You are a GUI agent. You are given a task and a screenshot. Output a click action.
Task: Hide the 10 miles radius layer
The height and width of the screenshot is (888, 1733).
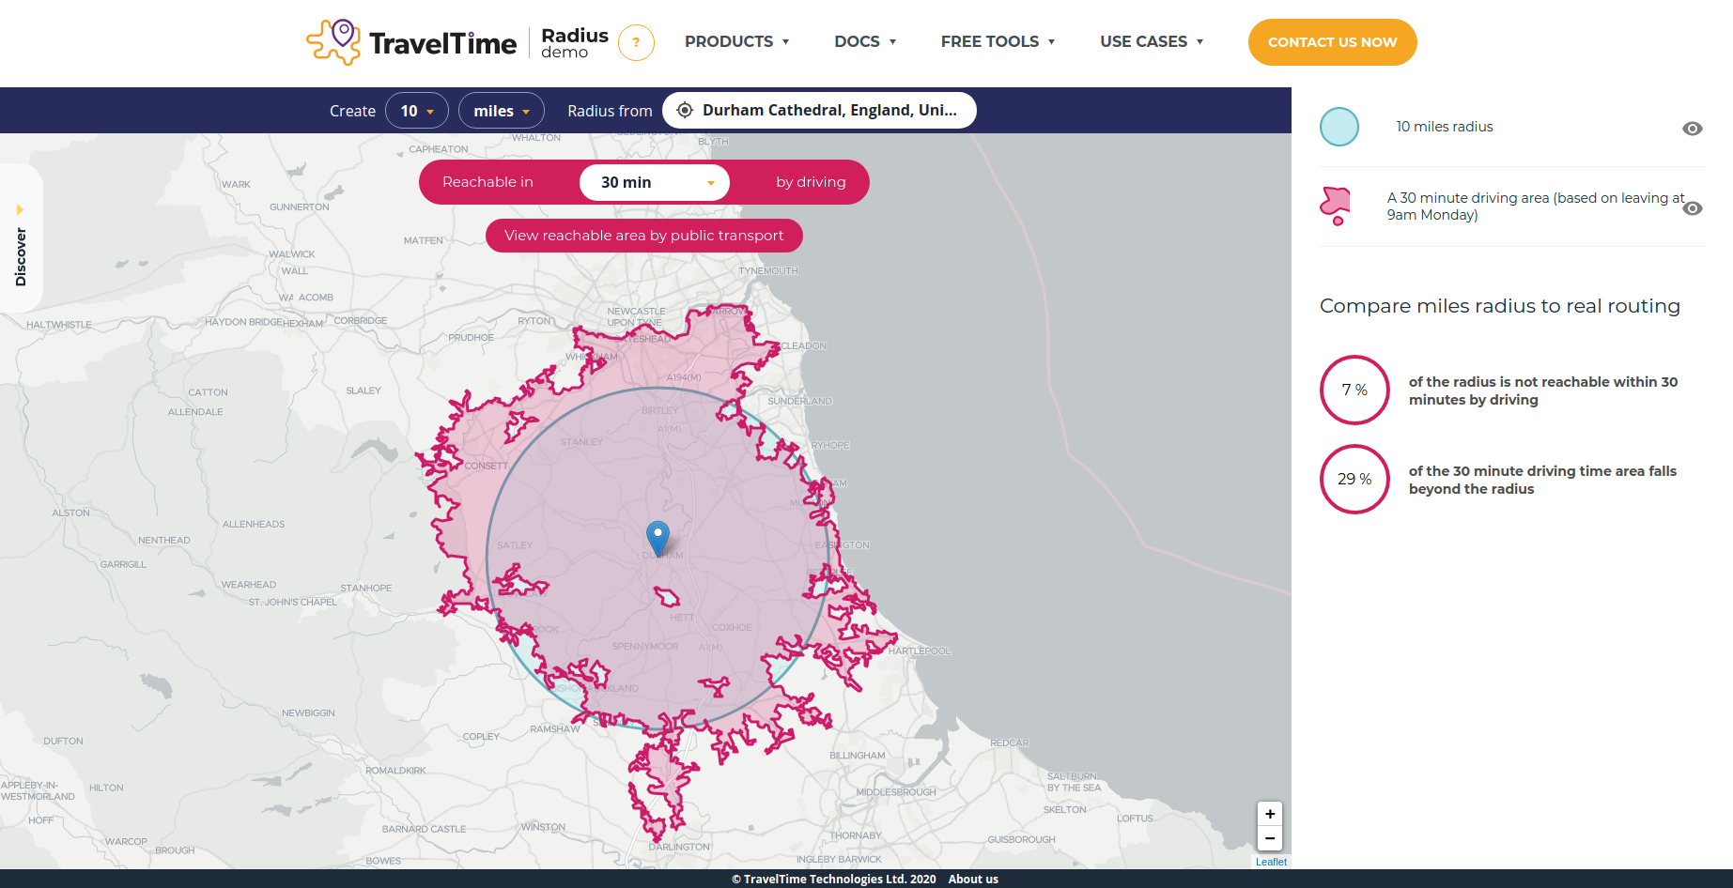click(x=1694, y=128)
